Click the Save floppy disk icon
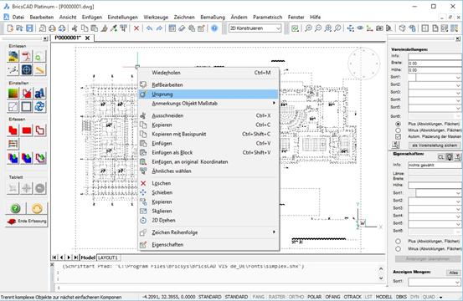 (x=29, y=28)
